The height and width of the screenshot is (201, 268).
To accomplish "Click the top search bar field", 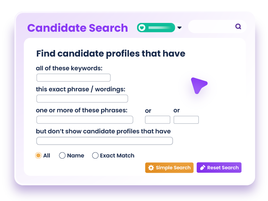I will pyautogui.click(x=212, y=27).
